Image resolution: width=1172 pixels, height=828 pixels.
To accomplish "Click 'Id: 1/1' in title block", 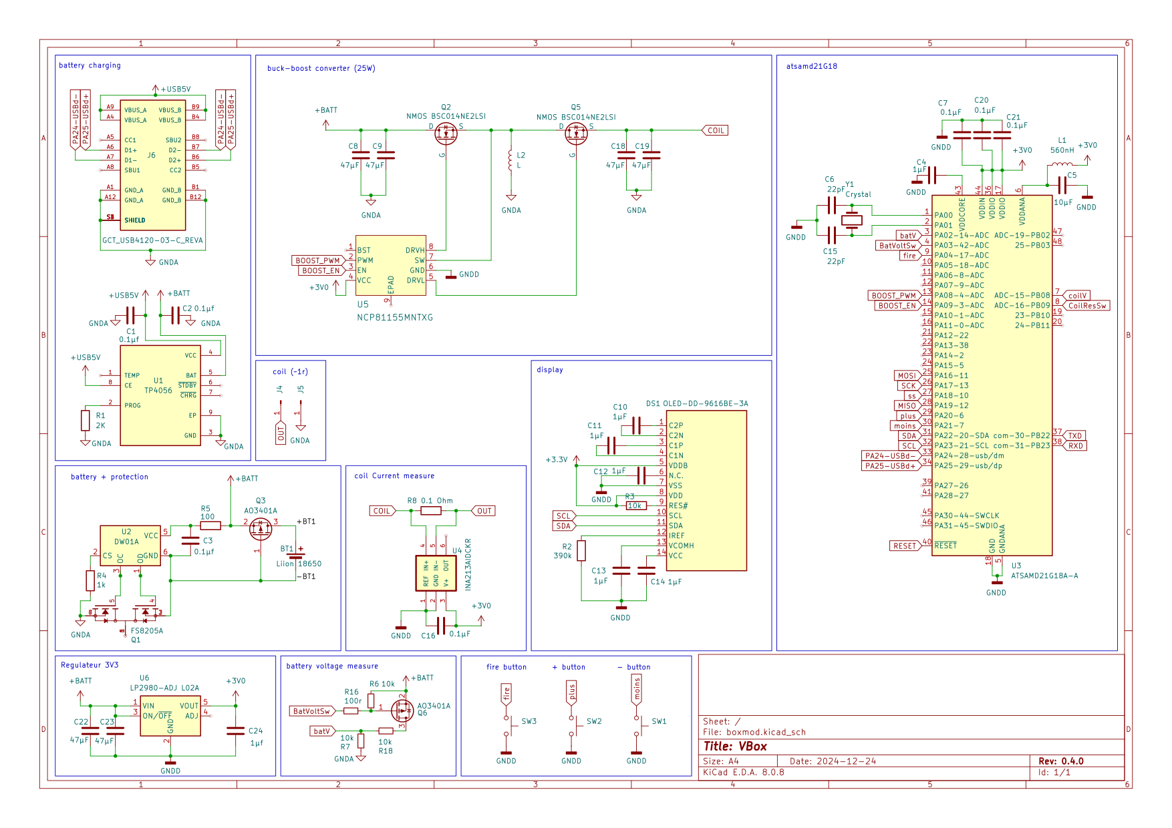I will tap(1054, 773).
